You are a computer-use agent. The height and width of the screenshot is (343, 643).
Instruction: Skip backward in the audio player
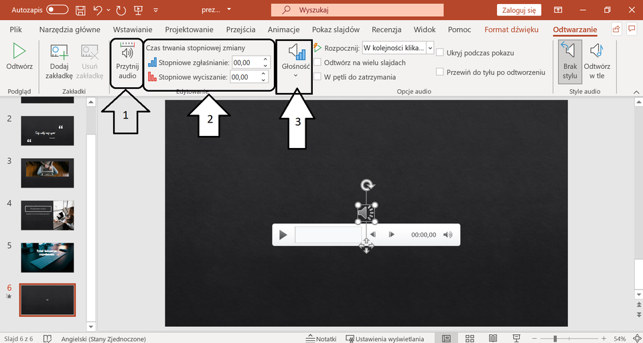tap(373, 234)
